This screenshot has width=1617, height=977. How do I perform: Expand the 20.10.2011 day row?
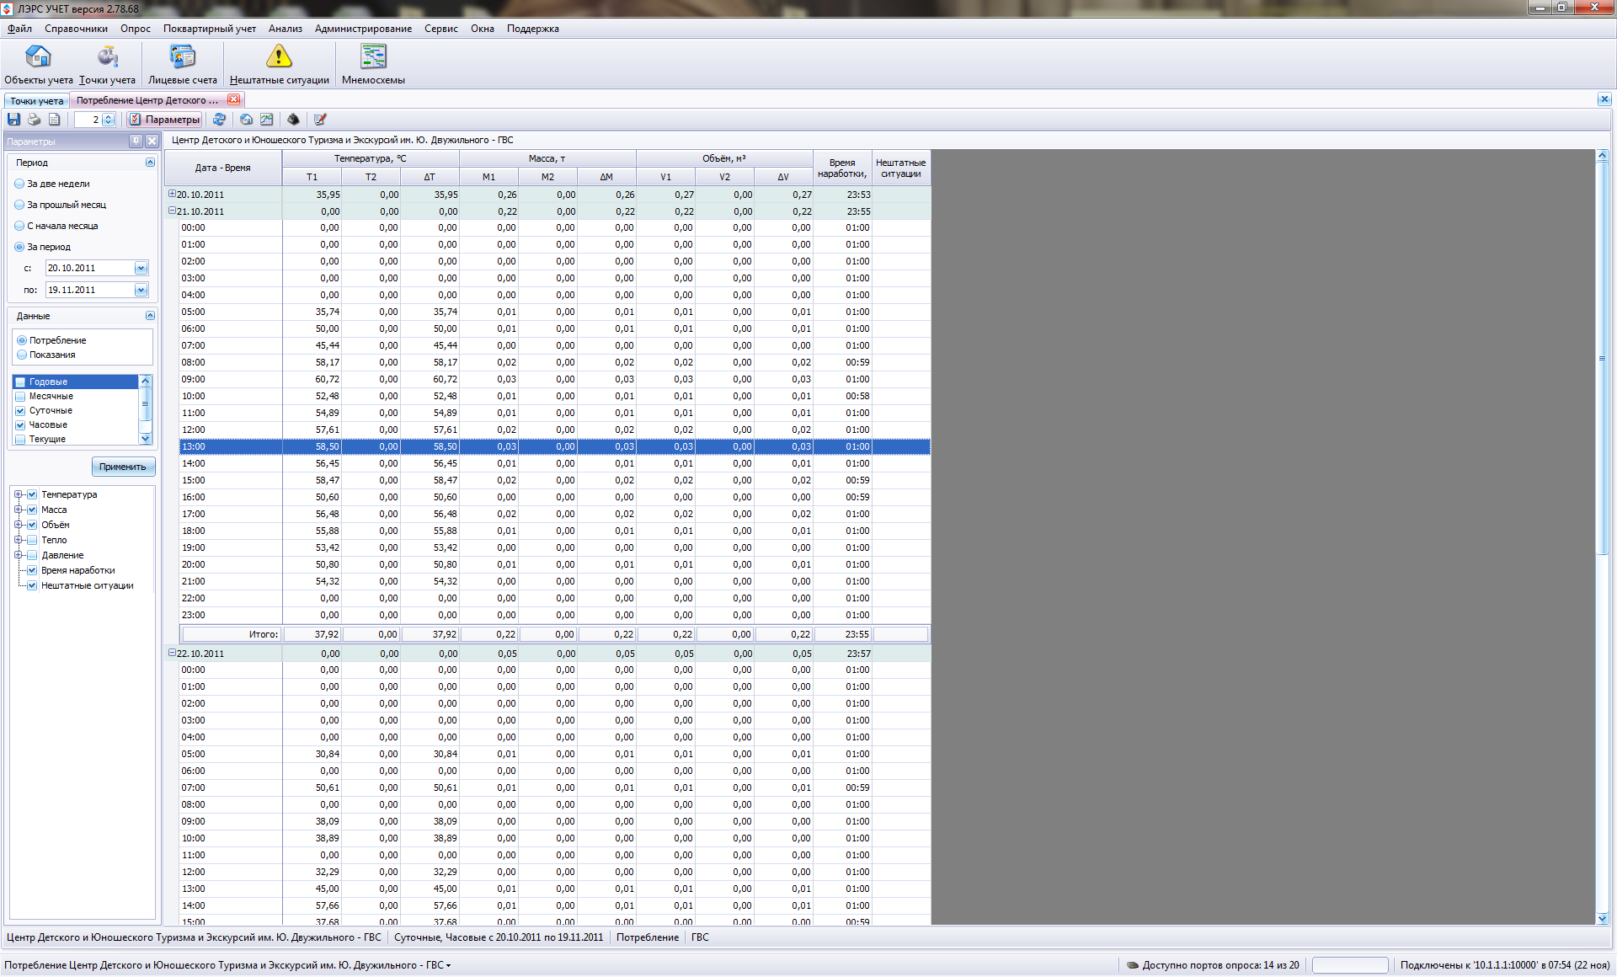(172, 194)
